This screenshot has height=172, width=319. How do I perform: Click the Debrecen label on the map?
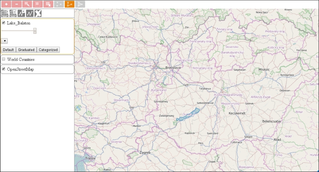tap(285, 90)
